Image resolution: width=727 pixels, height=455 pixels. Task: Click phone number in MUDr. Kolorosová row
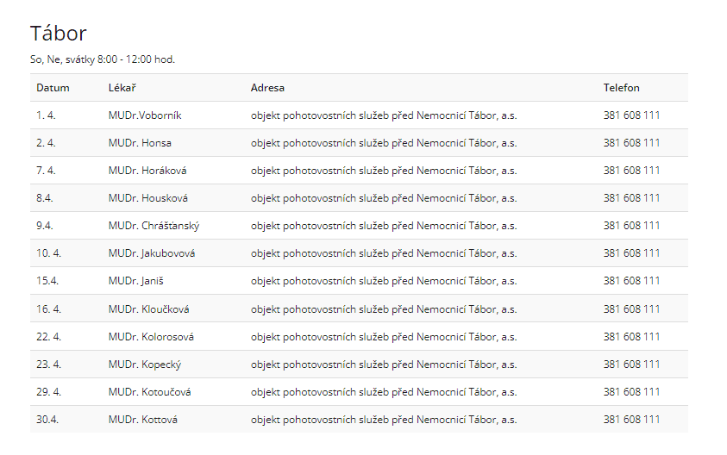pyautogui.click(x=631, y=337)
